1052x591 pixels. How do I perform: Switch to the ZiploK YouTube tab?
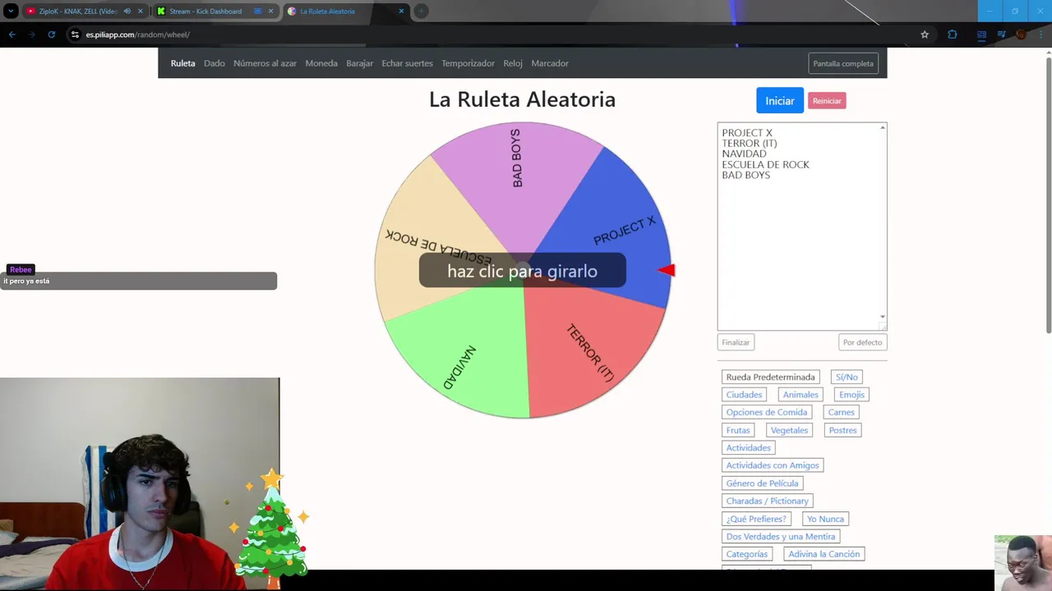78,11
